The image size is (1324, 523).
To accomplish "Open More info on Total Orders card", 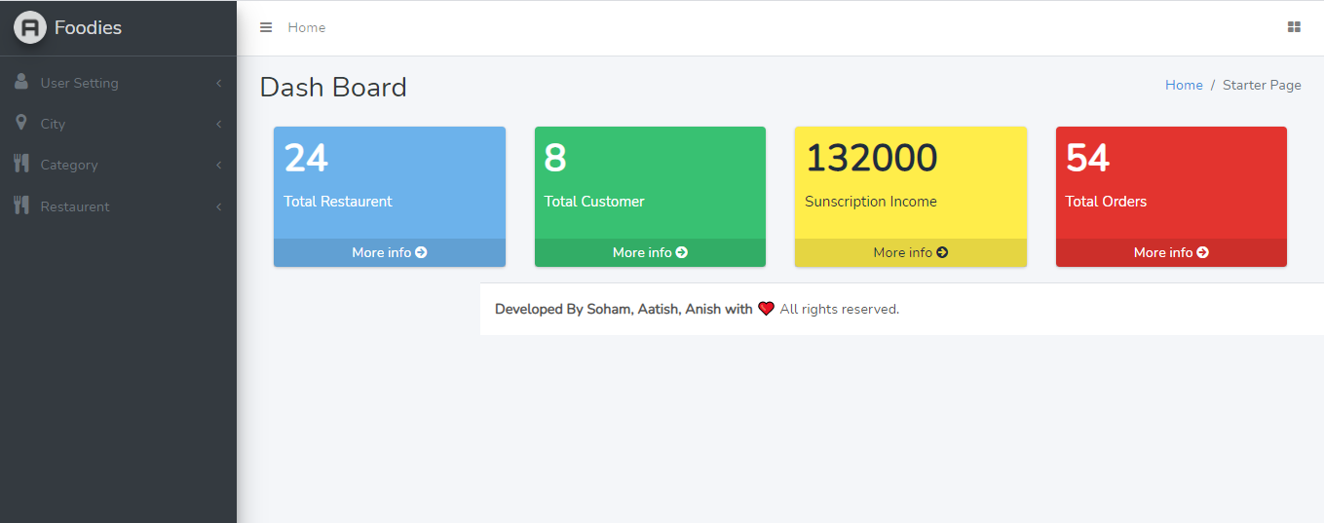I will click(x=1171, y=252).
